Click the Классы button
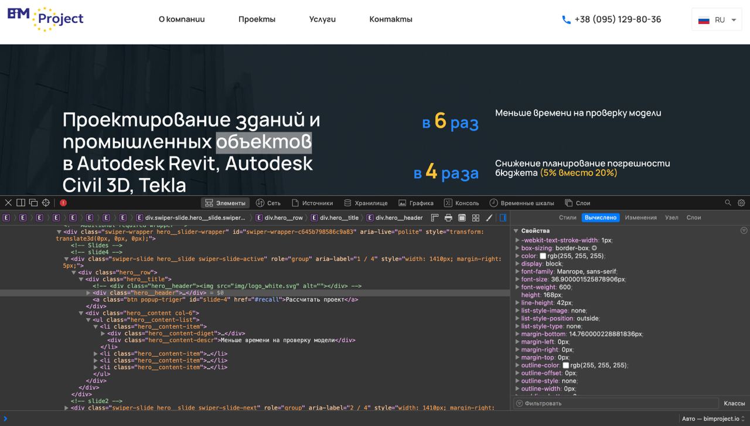 click(734, 403)
